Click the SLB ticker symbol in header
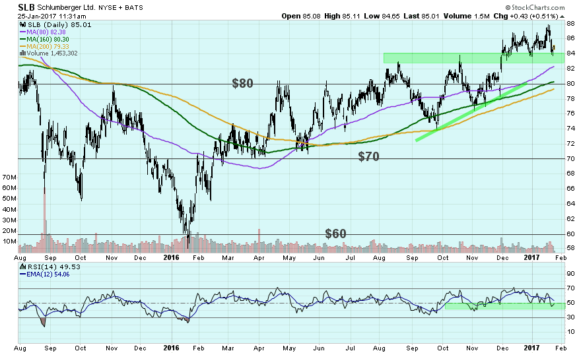 pos(26,7)
